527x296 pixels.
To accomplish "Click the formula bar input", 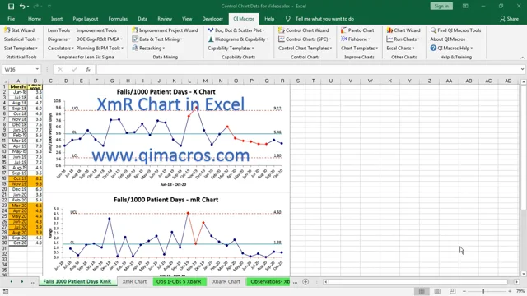I will [307, 69].
